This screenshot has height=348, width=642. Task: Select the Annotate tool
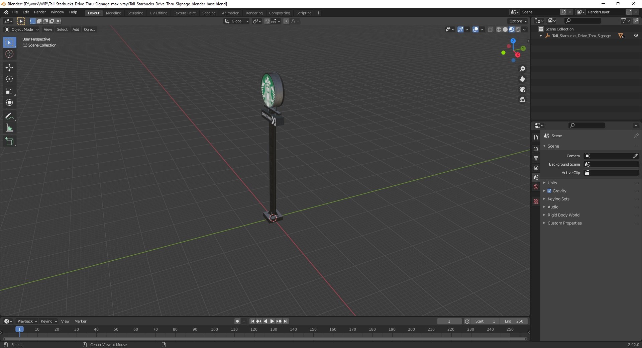pos(9,116)
